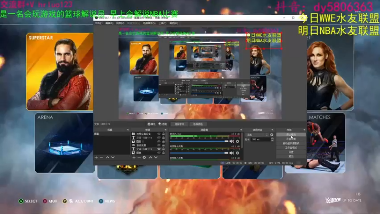Image resolution: width=380 pixels, height=214 pixels.
Task: Open the 淡出 transition dropdown
Action: pyautogui.click(x=257, y=135)
